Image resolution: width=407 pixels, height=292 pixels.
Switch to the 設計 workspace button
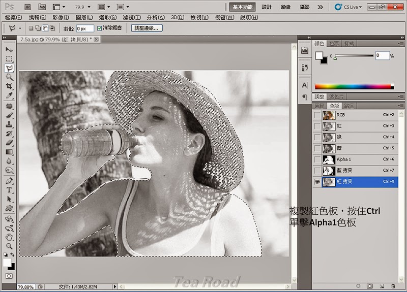point(267,7)
